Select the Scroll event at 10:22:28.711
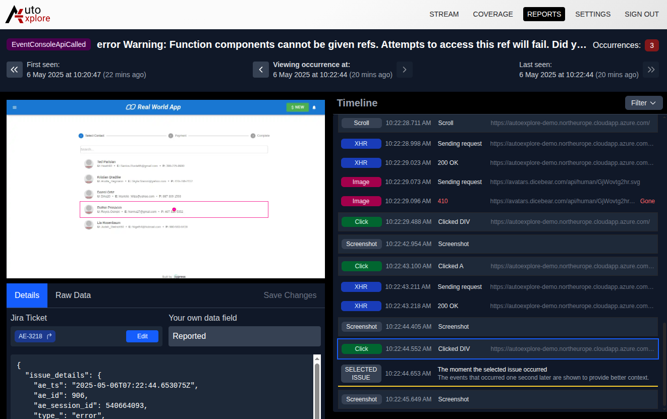The width and height of the screenshot is (667, 419). pos(497,123)
